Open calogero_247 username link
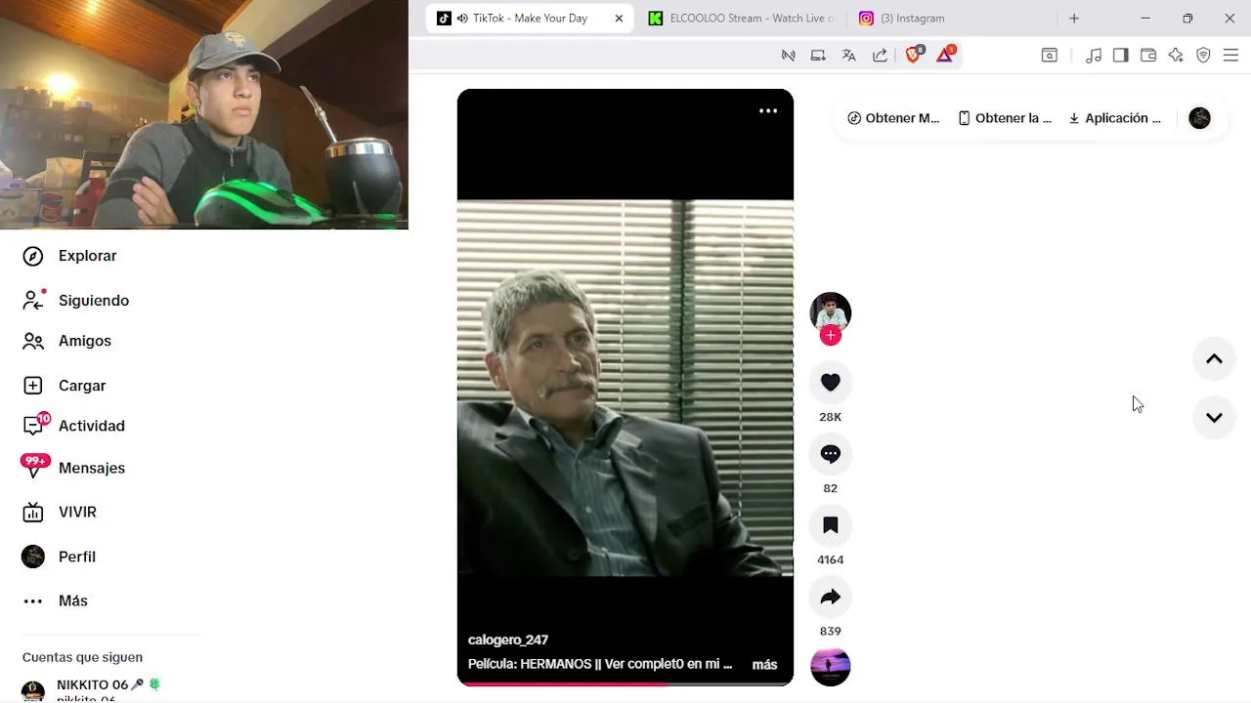 (508, 641)
